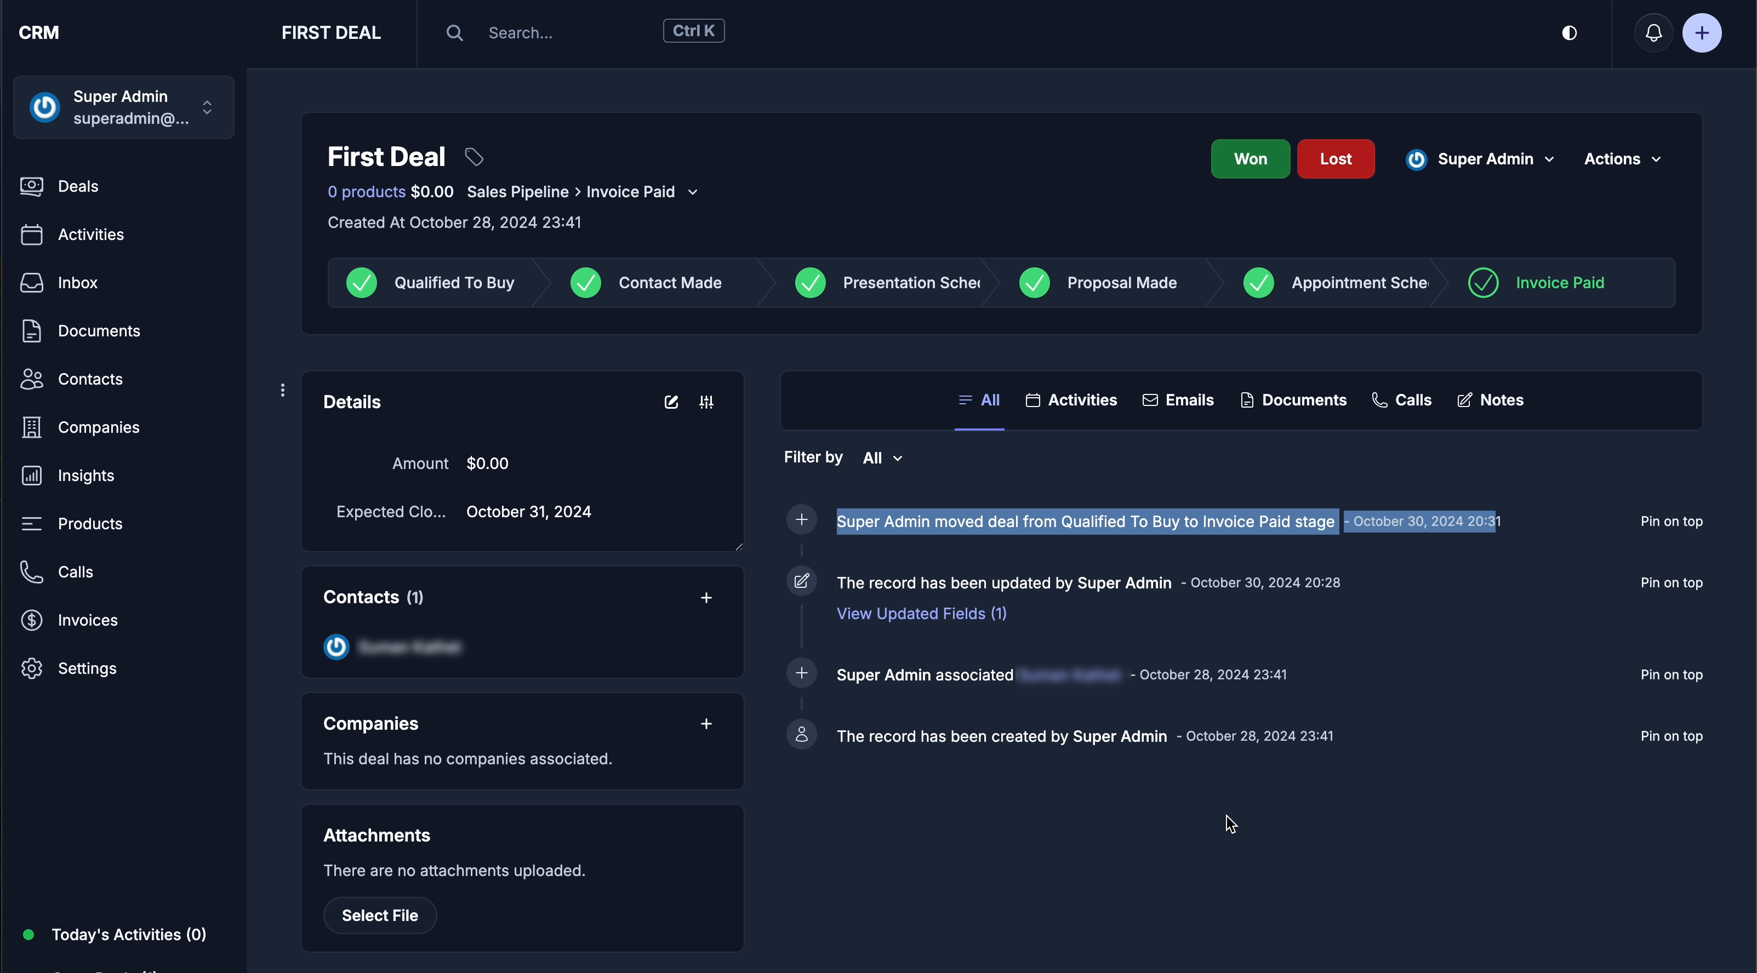The image size is (1757, 973).
Task: Click the tag icon next to First Deal
Action: (474, 157)
